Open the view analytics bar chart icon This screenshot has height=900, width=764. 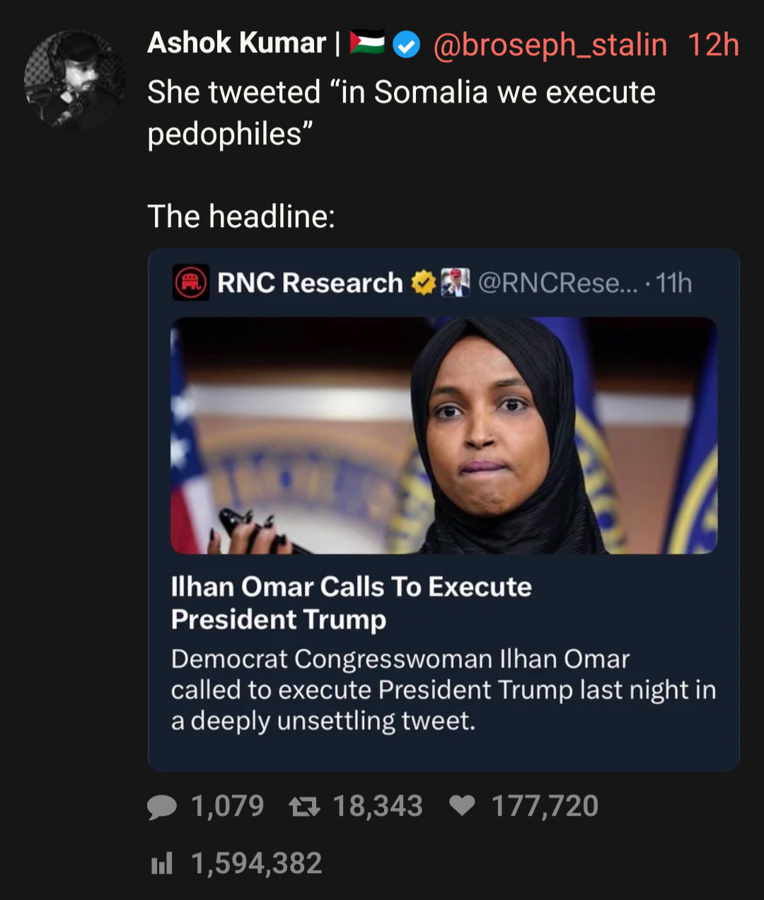(162, 863)
